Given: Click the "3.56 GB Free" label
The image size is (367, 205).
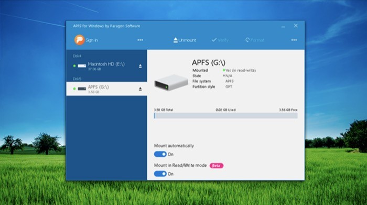Looking at the screenshot, I should (288, 110).
